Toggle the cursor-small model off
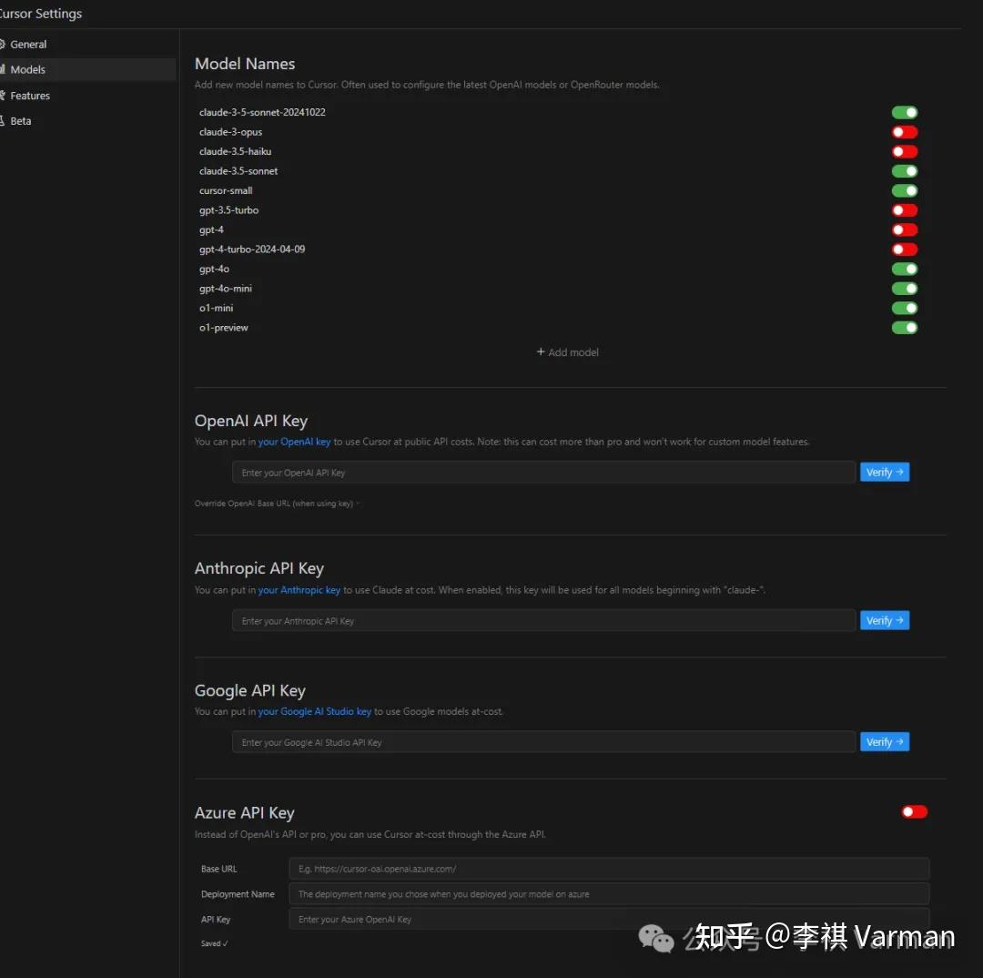The image size is (983, 978). click(905, 190)
